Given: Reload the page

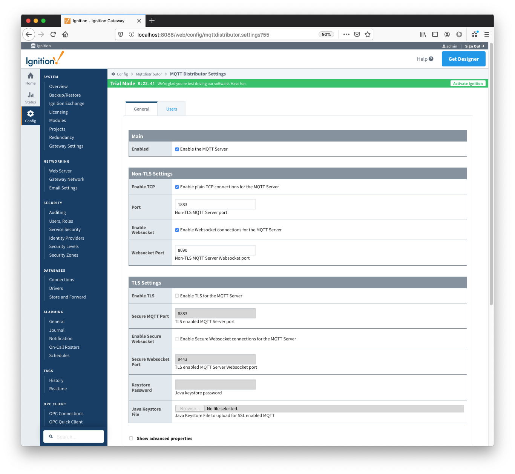Looking at the screenshot, I should [53, 34].
